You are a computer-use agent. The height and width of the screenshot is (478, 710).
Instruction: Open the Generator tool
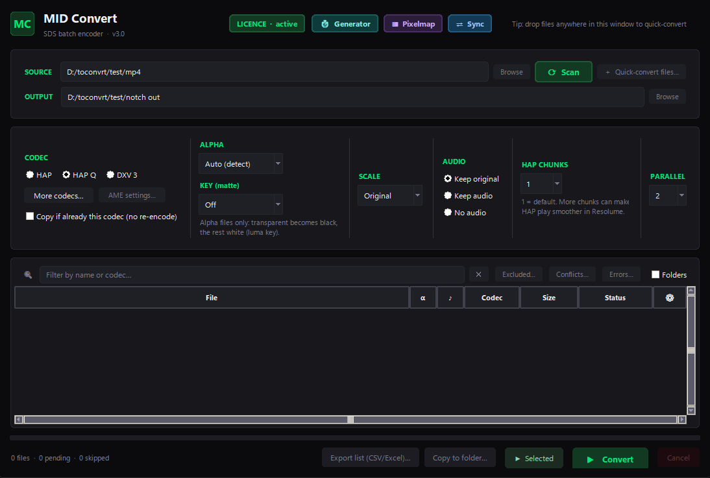tap(345, 24)
